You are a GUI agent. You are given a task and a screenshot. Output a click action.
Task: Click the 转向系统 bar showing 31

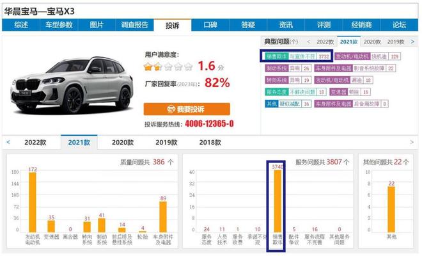pos(87,227)
